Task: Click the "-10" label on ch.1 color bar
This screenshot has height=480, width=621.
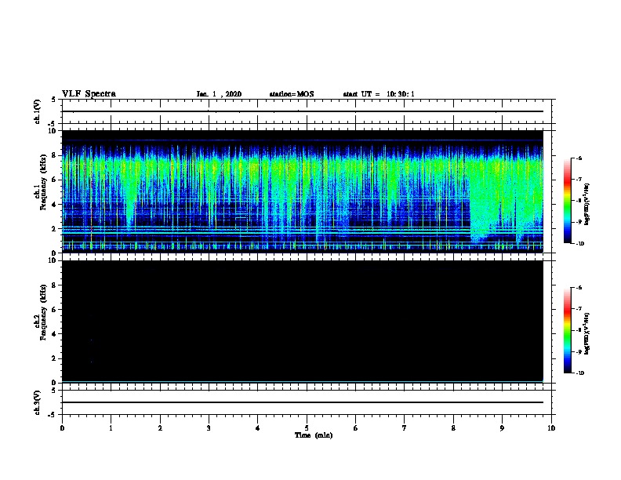Action: (x=579, y=244)
